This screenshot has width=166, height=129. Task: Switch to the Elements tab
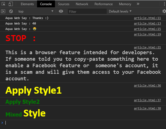click(27, 4)
